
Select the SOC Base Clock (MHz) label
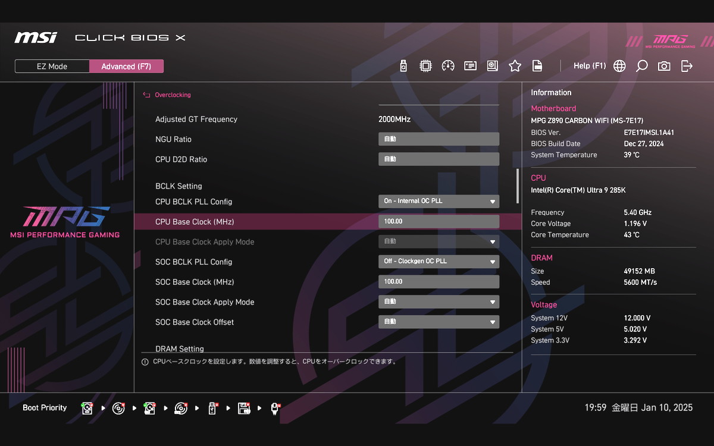195,282
